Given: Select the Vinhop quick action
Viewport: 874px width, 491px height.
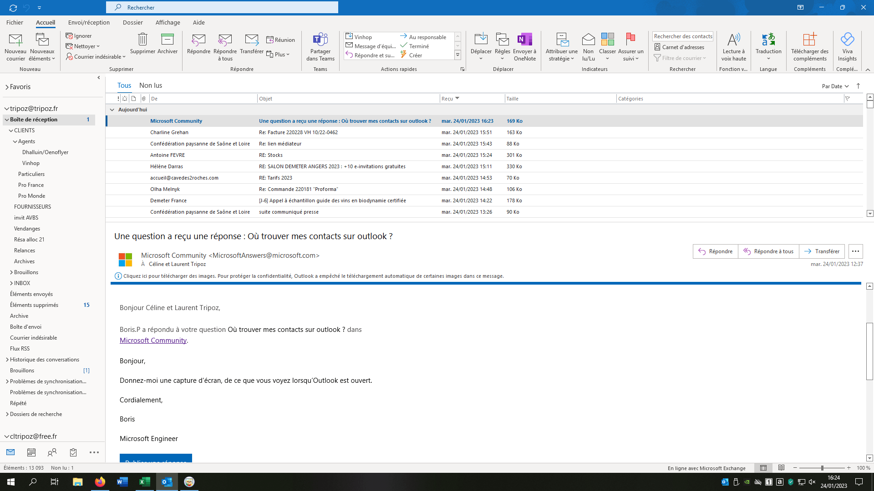Looking at the screenshot, I should 363,37.
